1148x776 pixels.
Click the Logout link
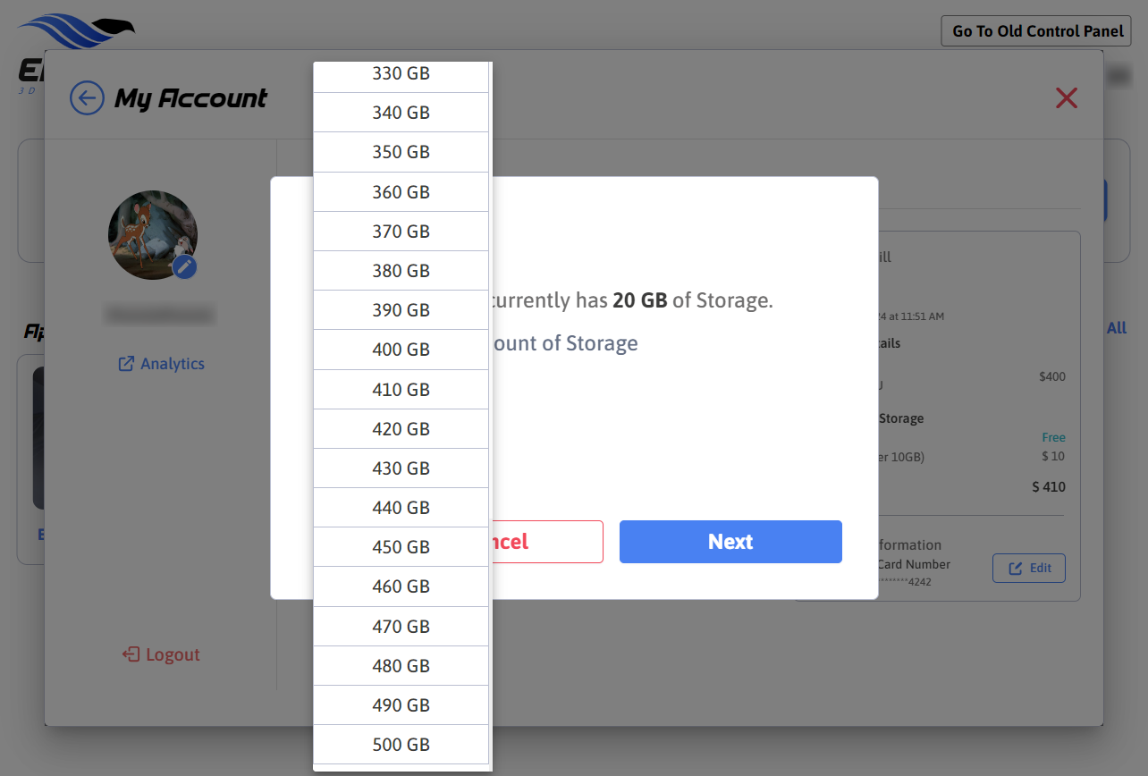[x=162, y=654]
